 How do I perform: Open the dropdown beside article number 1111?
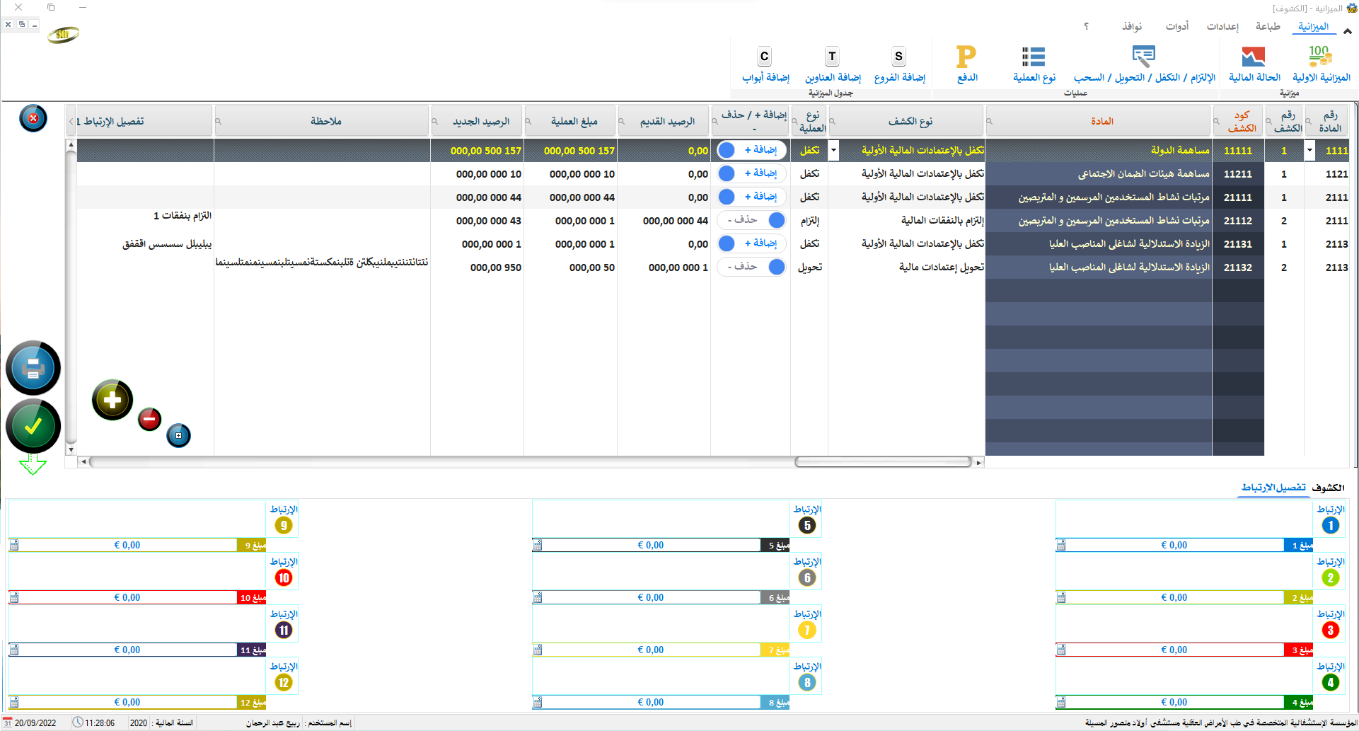click(x=1309, y=150)
